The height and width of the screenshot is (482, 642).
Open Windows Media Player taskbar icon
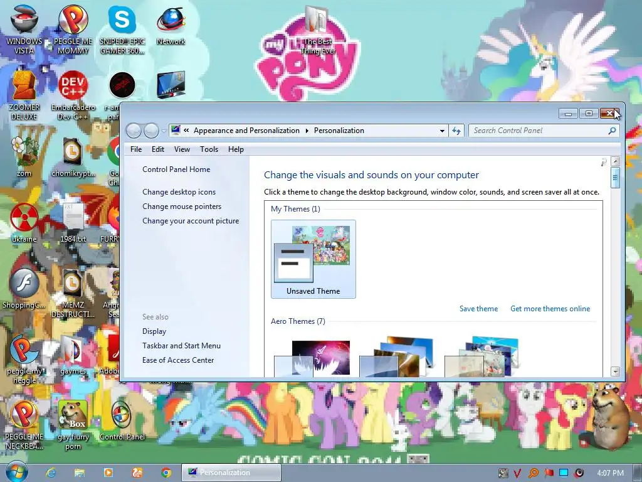108,473
